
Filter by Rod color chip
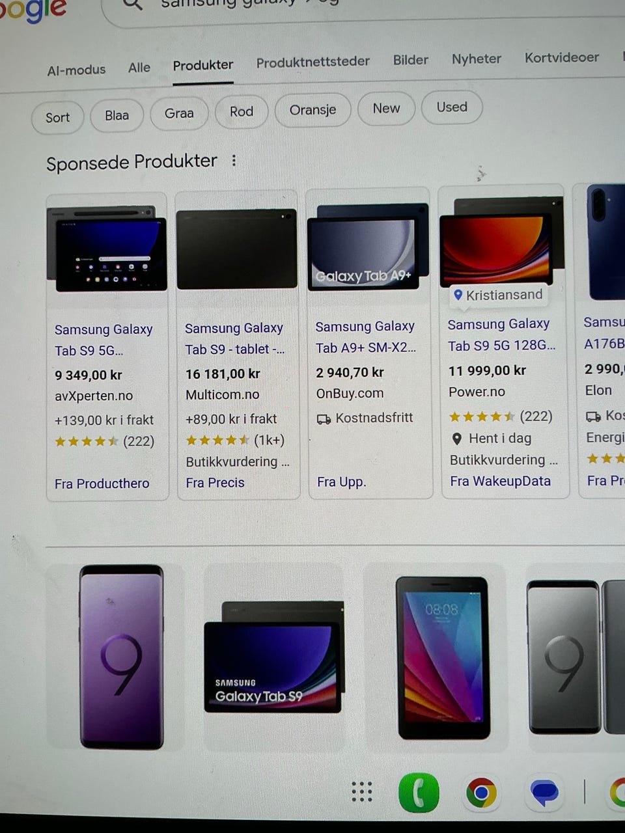pos(242,111)
